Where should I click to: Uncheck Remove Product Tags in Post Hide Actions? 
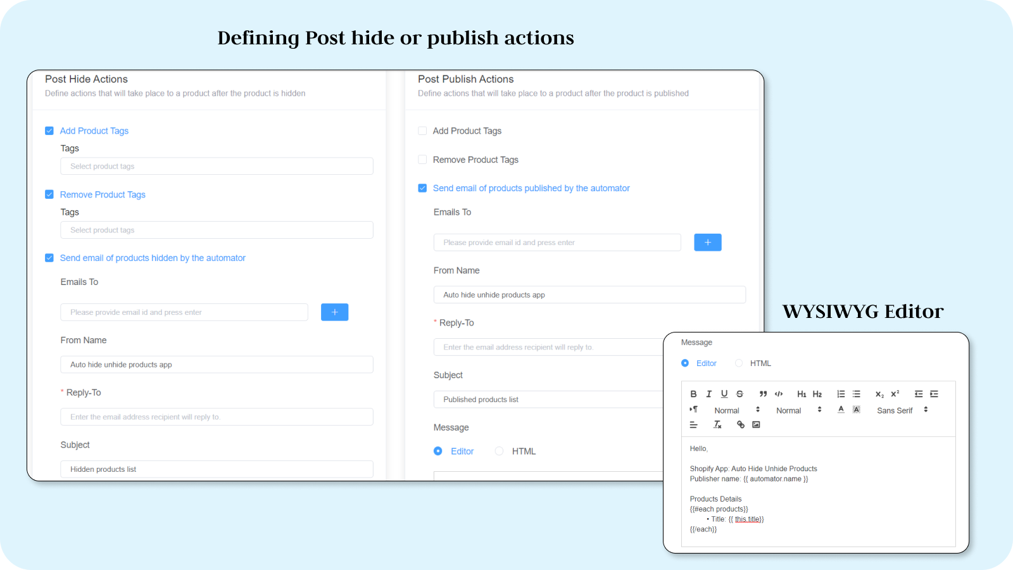tap(49, 194)
